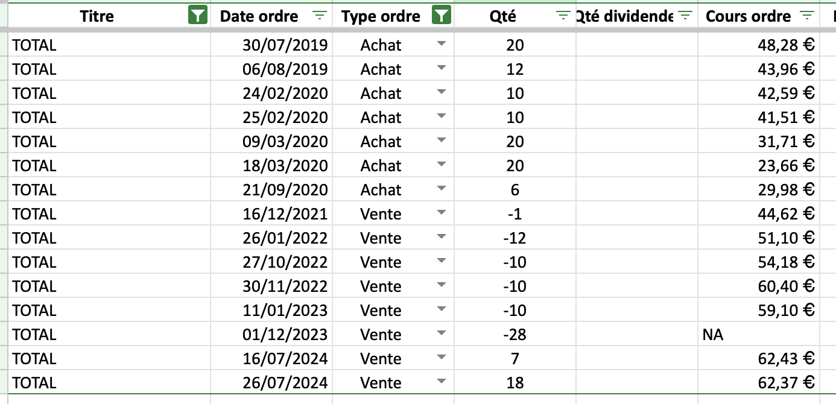Open the active filter on Titre column
Viewport: 836px width, 404px height.
coord(198,16)
